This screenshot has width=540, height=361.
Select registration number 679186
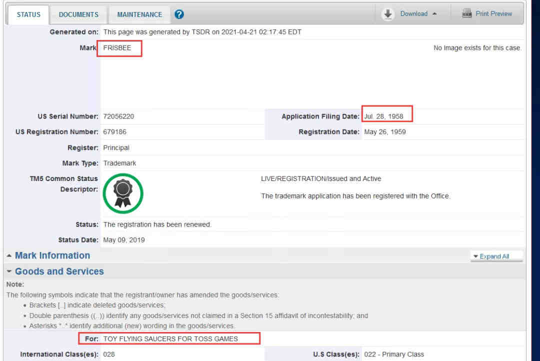click(x=114, y=132)
